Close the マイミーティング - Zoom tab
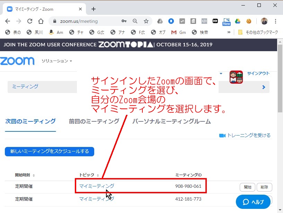Viewport: 283px width, 213px height. point(80,9)
